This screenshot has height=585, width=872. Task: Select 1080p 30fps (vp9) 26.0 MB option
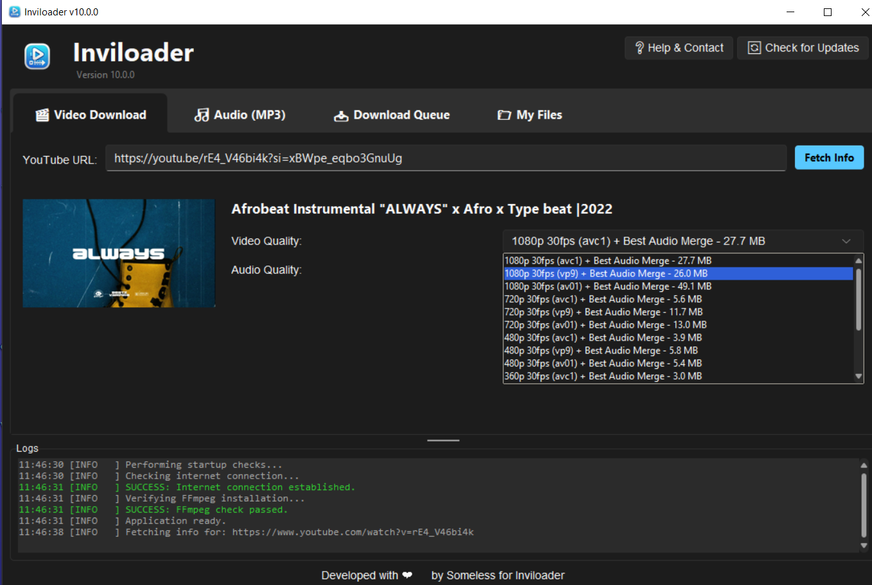point(678,273)
